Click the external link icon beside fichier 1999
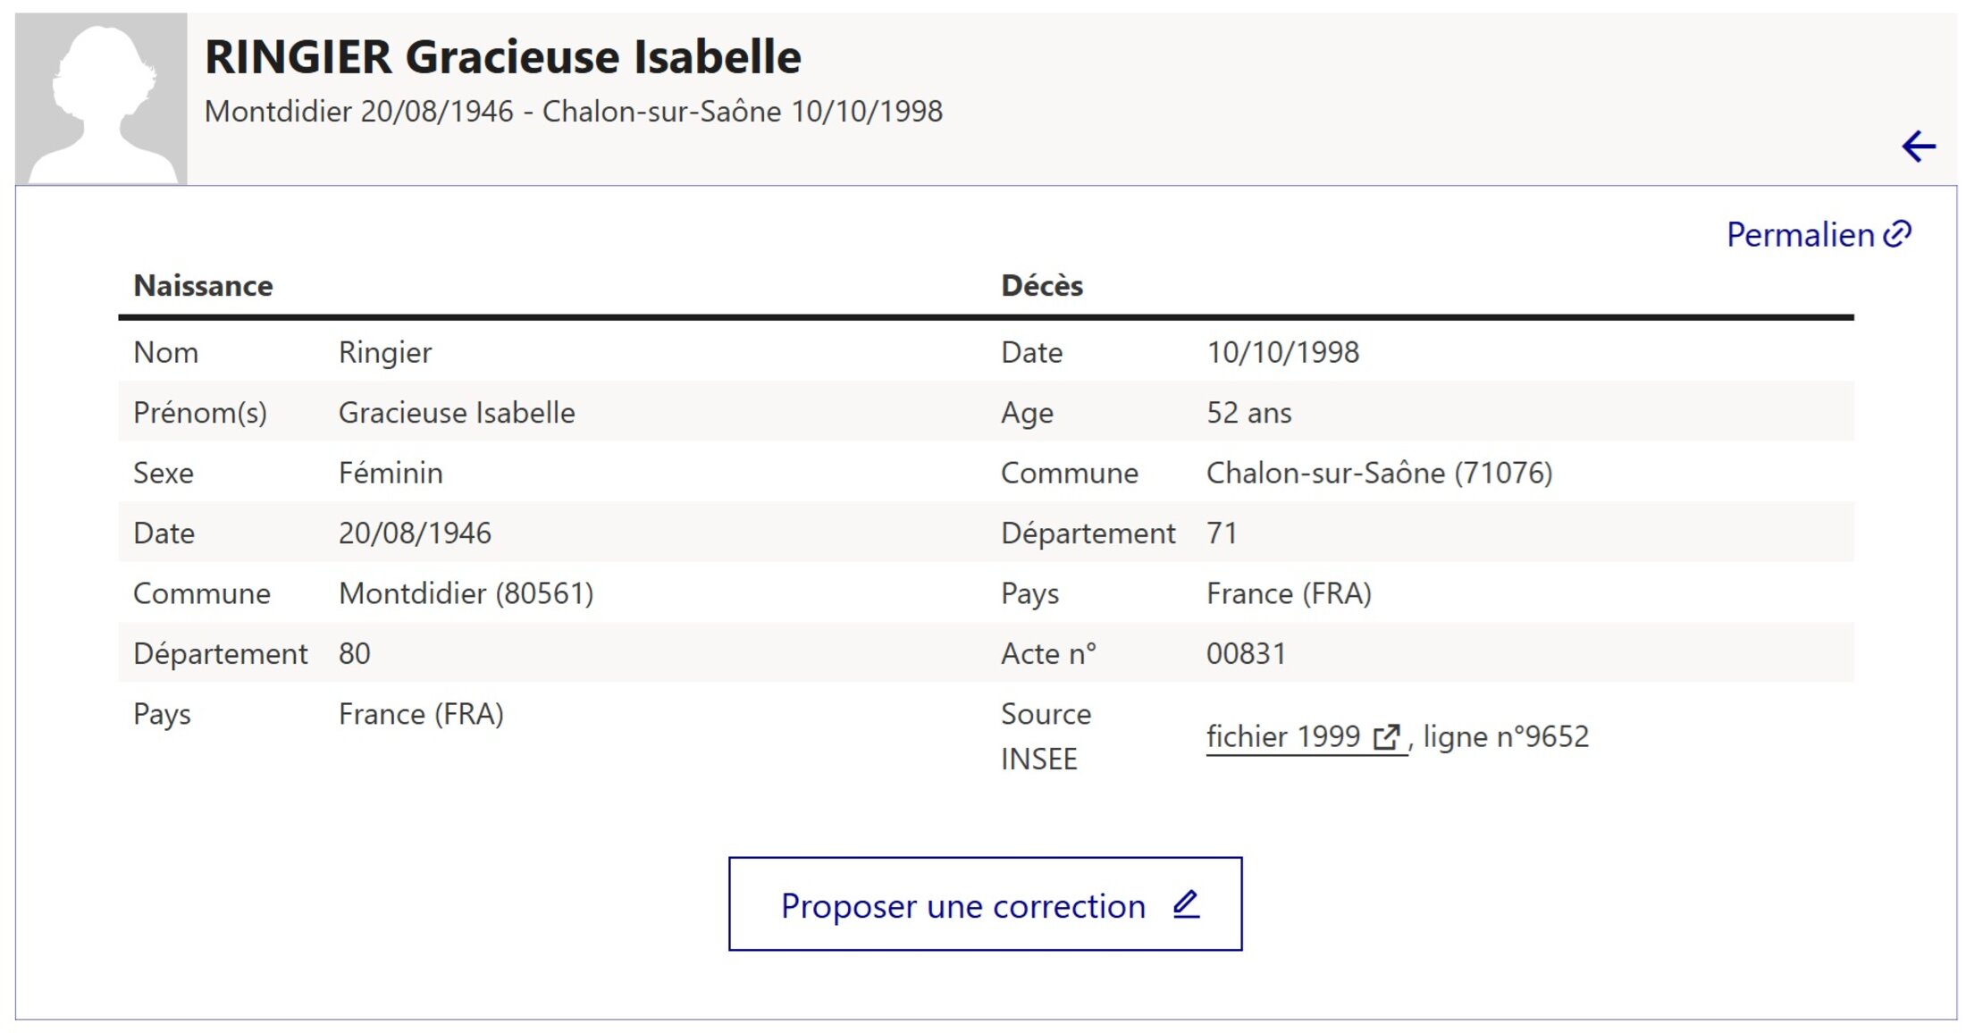Screen dimensions: 1966x1033 (x=1386, y=737)
